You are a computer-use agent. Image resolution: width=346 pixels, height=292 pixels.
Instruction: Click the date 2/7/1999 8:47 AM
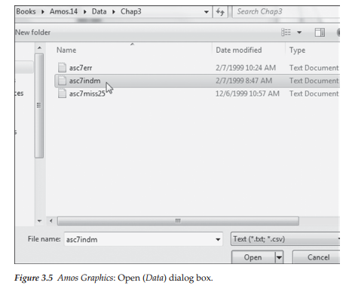243,81
